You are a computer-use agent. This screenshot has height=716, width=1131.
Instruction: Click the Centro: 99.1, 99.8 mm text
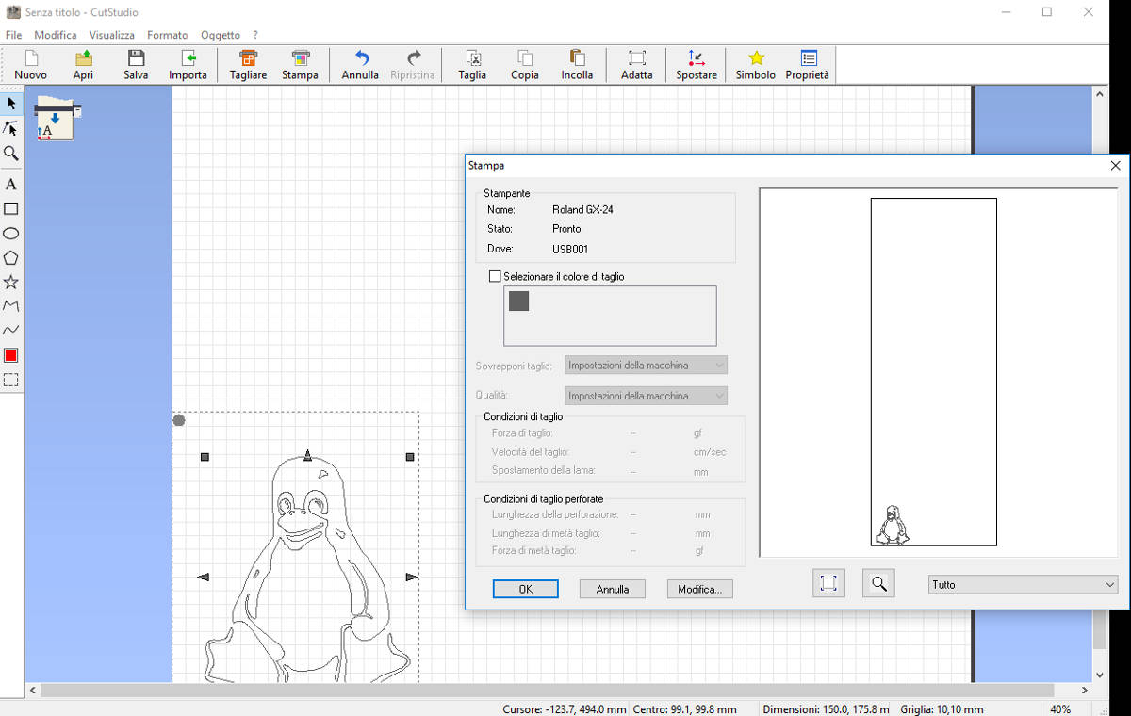click(683, 709)
